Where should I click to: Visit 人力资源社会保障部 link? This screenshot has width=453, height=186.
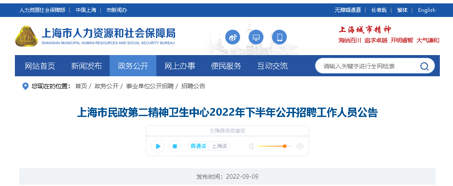point(42,10)
